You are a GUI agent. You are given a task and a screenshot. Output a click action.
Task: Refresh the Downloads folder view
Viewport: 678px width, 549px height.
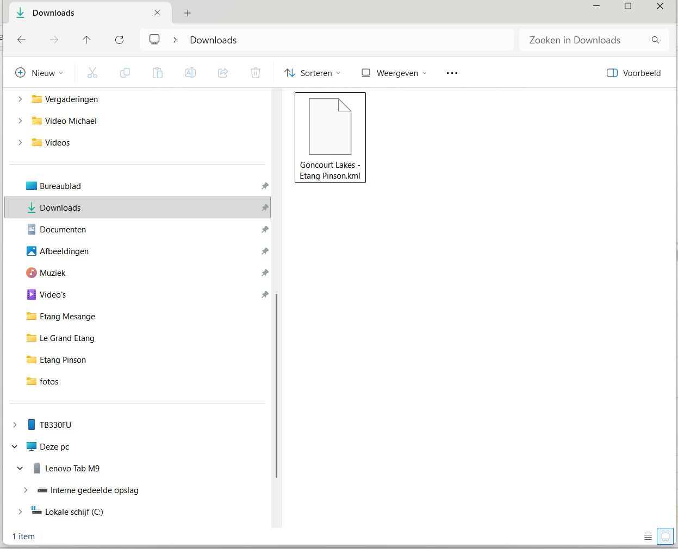click(x=120, y=40)
